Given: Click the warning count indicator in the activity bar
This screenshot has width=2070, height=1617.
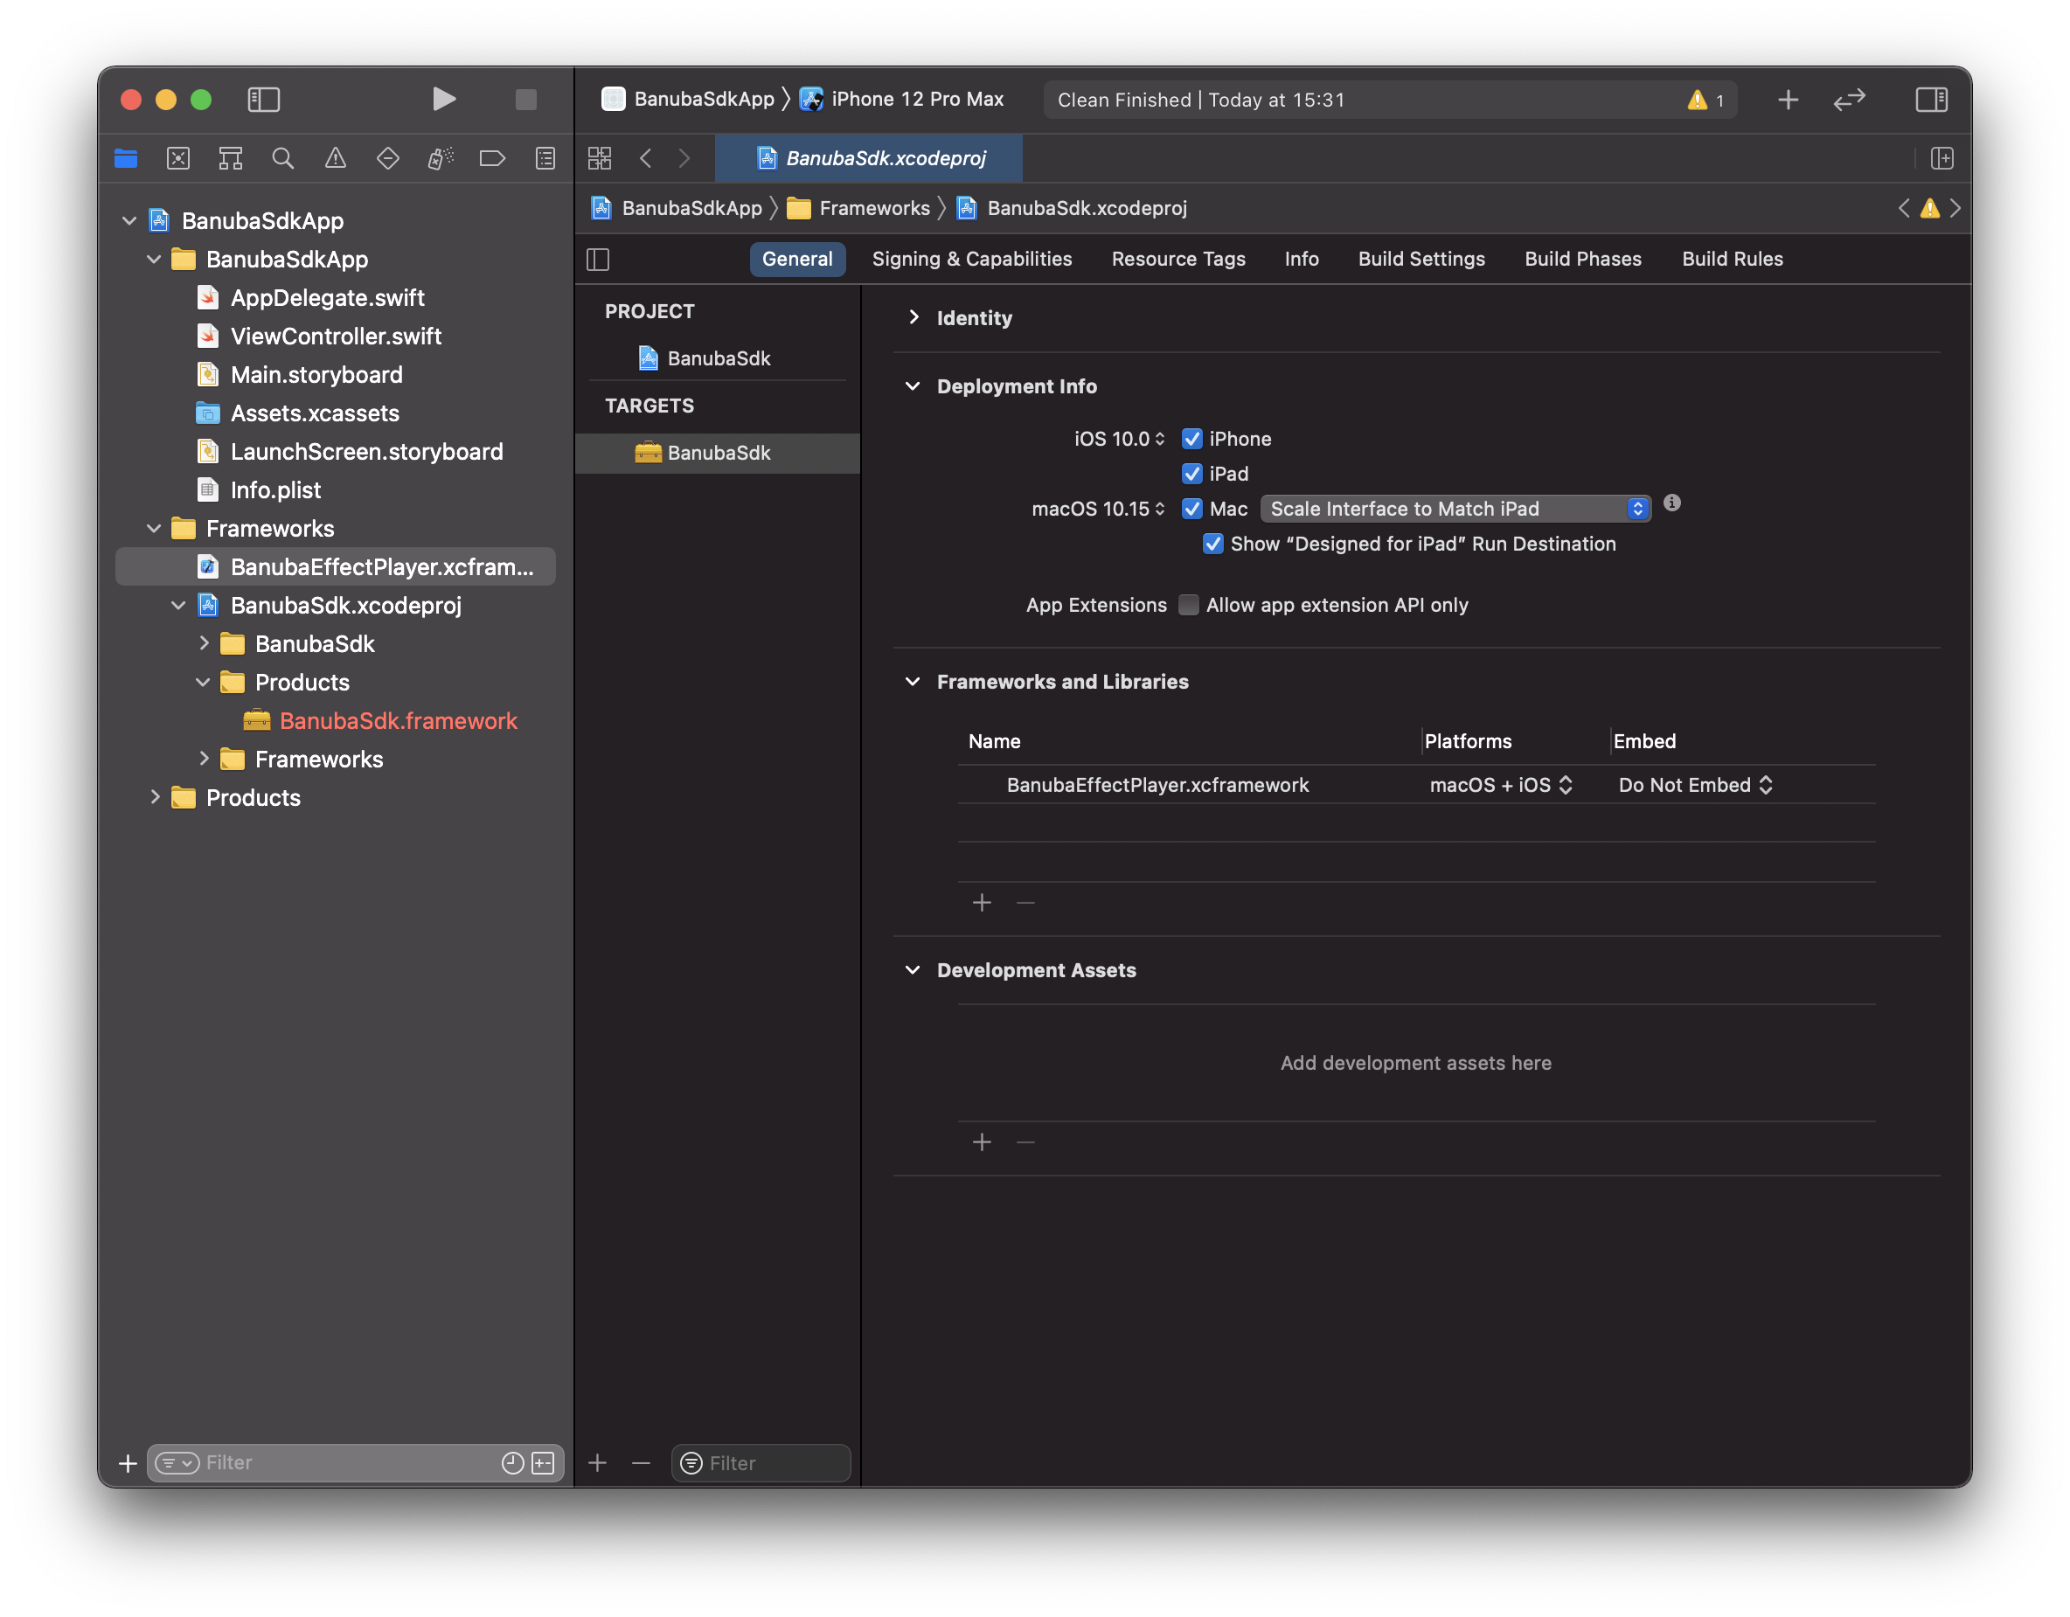Looking at the screenshot, I should [x=1705, y=100].
